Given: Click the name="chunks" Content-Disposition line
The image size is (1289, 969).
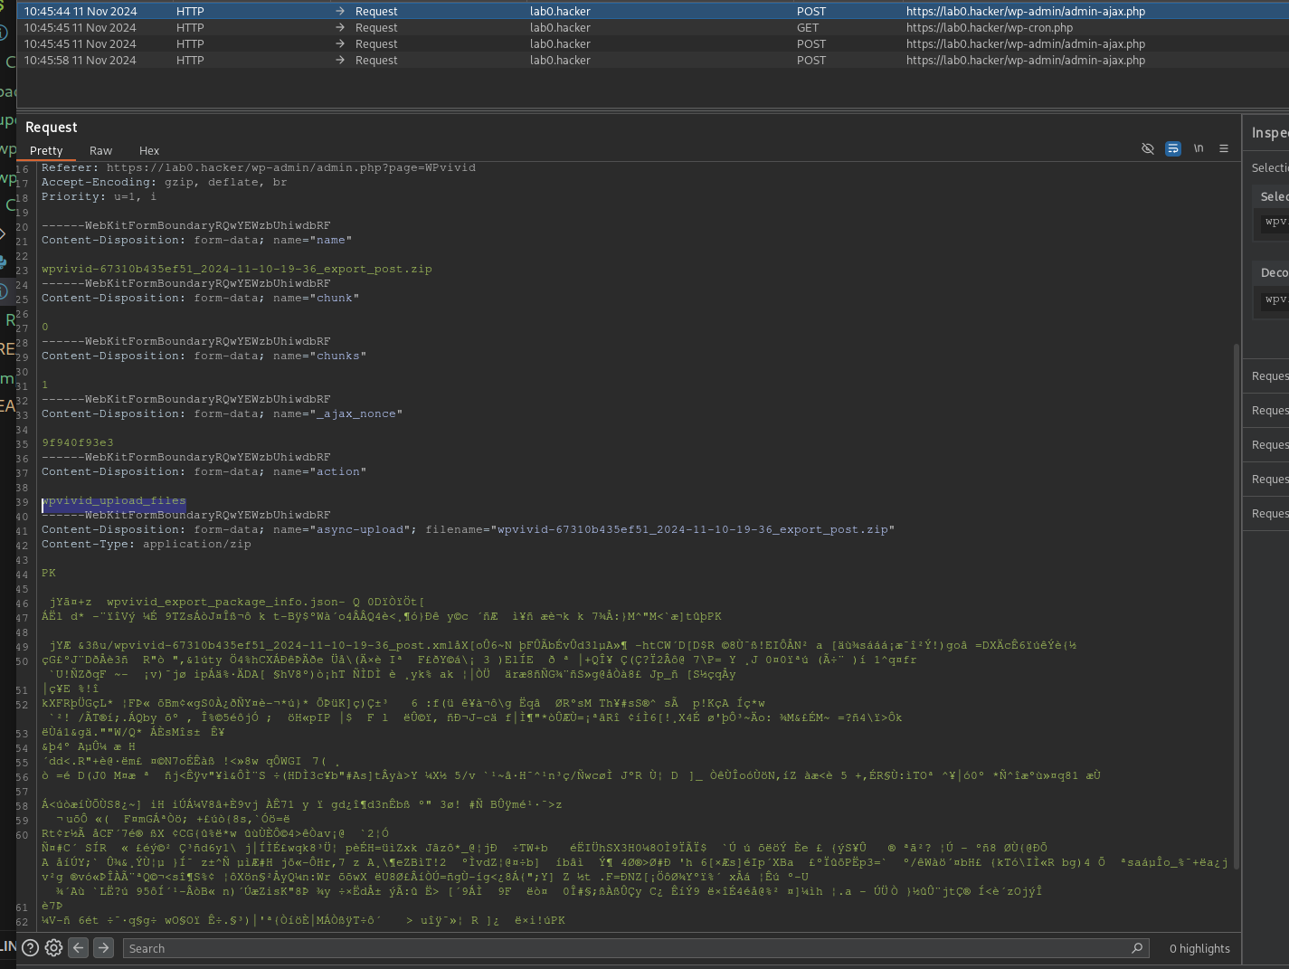Looking at the screenshot, I should [204, 356].
